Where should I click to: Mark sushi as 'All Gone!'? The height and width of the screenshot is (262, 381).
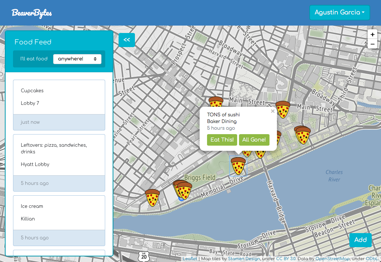click(254, 140)
